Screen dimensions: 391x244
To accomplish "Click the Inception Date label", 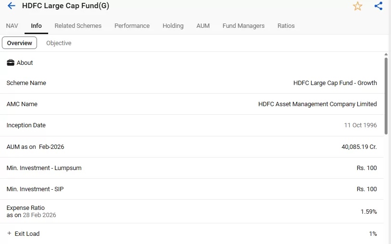I will (x=26, y=125).
